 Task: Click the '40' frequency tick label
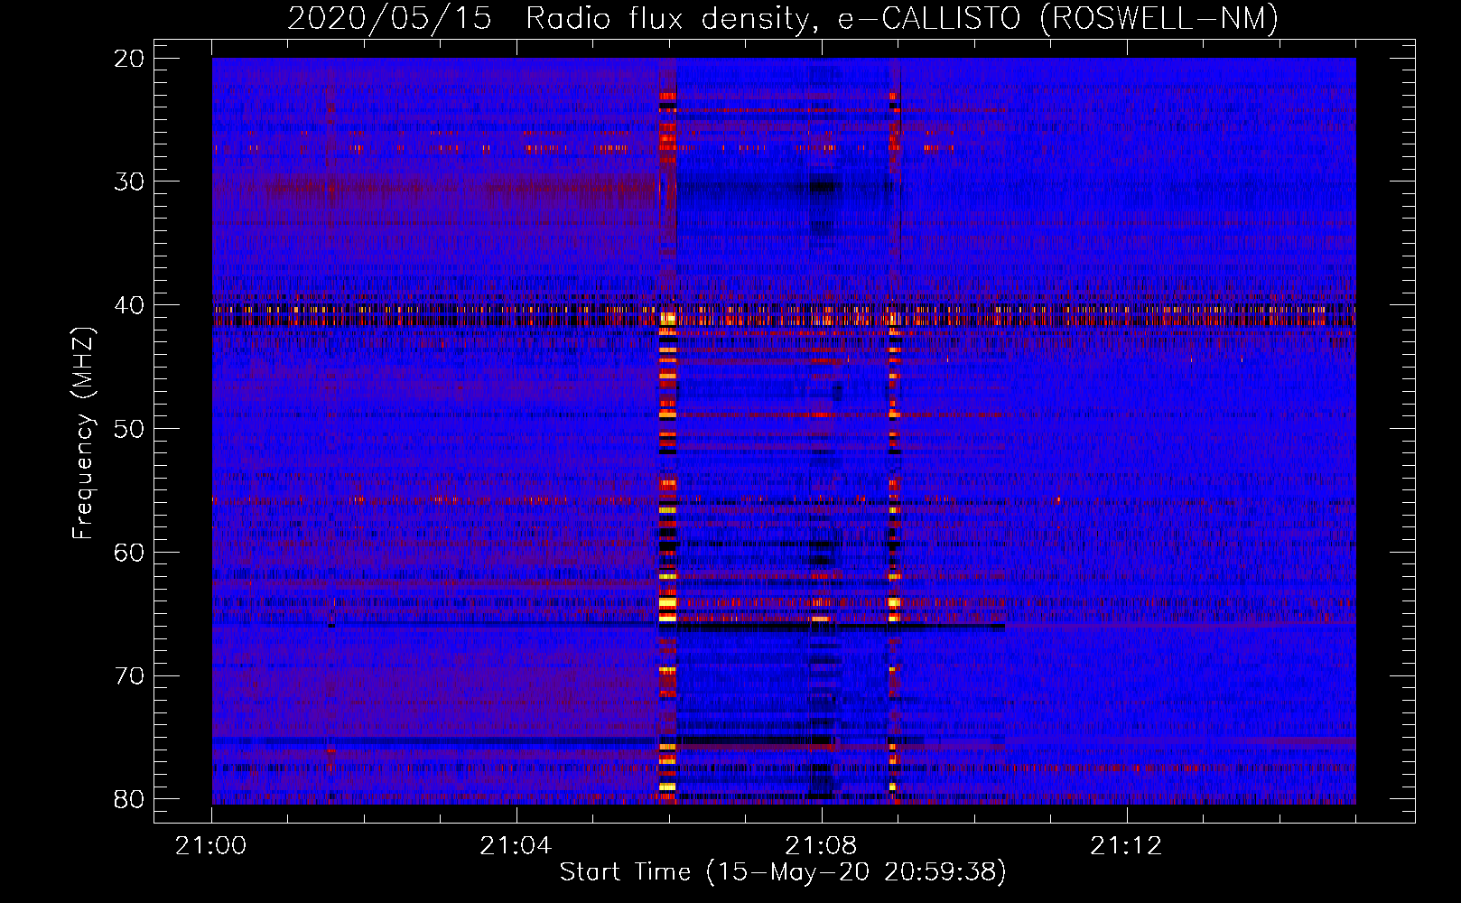(x=130, y=305)
